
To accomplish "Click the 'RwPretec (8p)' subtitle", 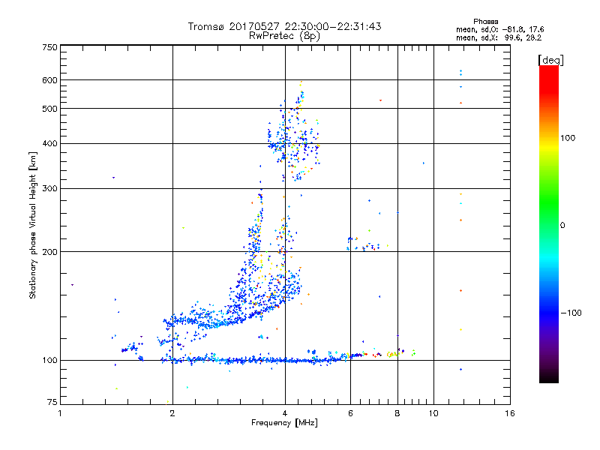I will coord(284,36).
